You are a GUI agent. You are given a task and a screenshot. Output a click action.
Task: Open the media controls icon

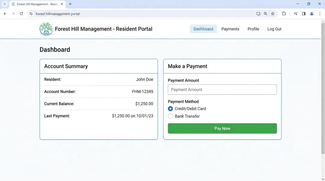[296, 14]
